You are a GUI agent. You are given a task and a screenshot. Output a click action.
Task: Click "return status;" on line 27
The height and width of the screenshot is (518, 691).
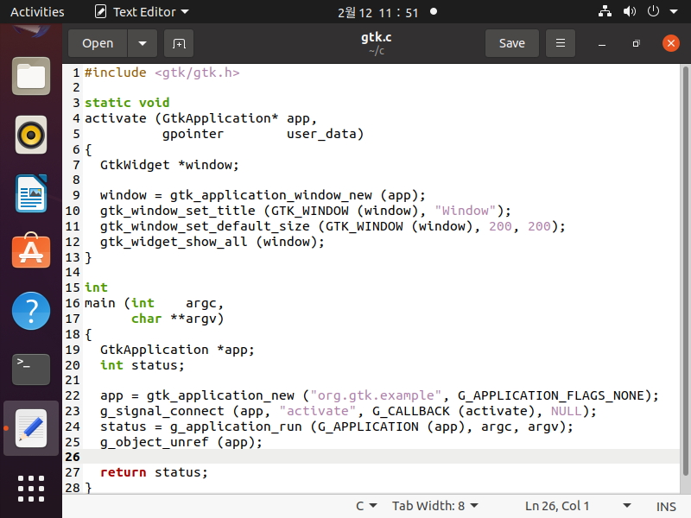[154, 472]
